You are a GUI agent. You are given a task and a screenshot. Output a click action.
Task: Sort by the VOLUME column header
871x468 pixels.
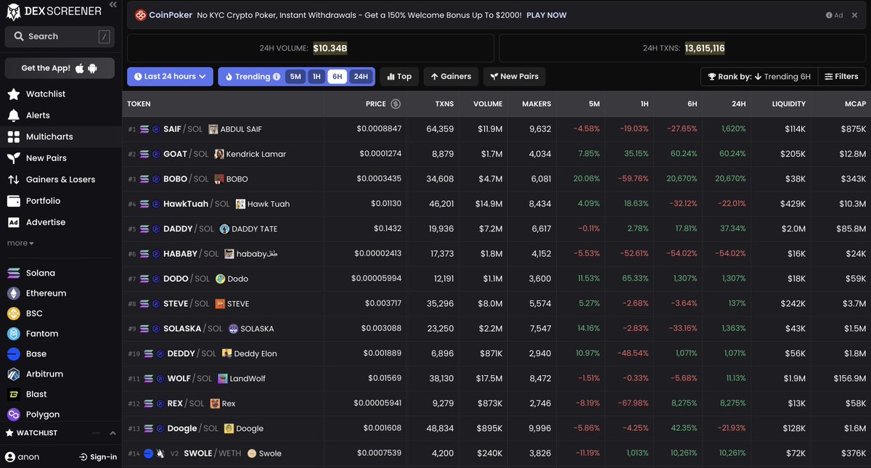coord(488,104)
